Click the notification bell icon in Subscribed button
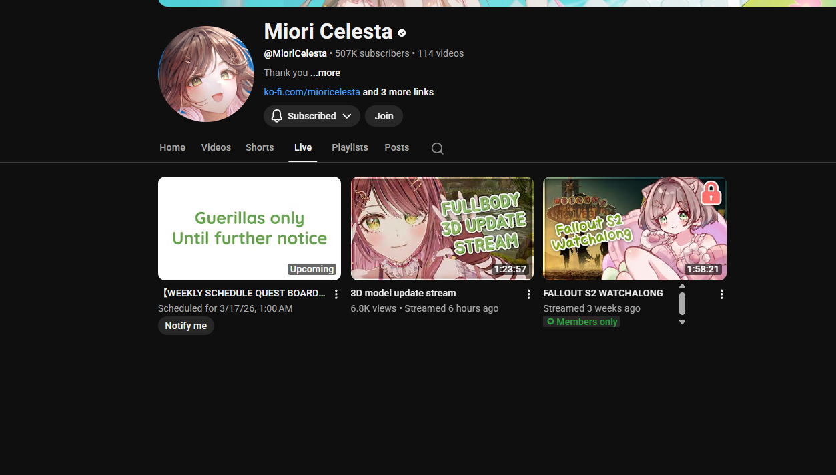The image size is (836, 475). (277, 116)
